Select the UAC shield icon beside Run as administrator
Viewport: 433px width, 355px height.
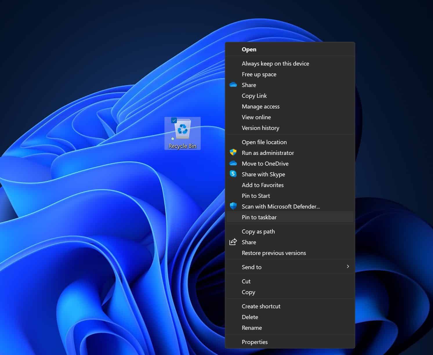[233, 153]
